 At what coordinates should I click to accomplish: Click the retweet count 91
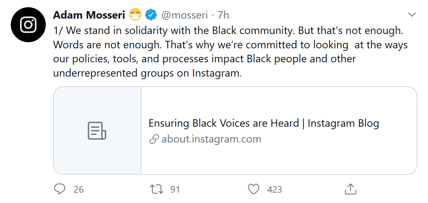click(175, 189)
